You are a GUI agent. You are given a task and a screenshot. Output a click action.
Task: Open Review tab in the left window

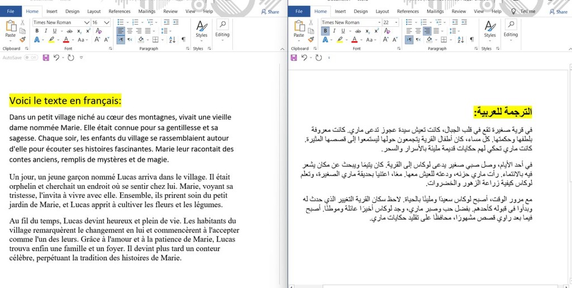coord(170,11)
